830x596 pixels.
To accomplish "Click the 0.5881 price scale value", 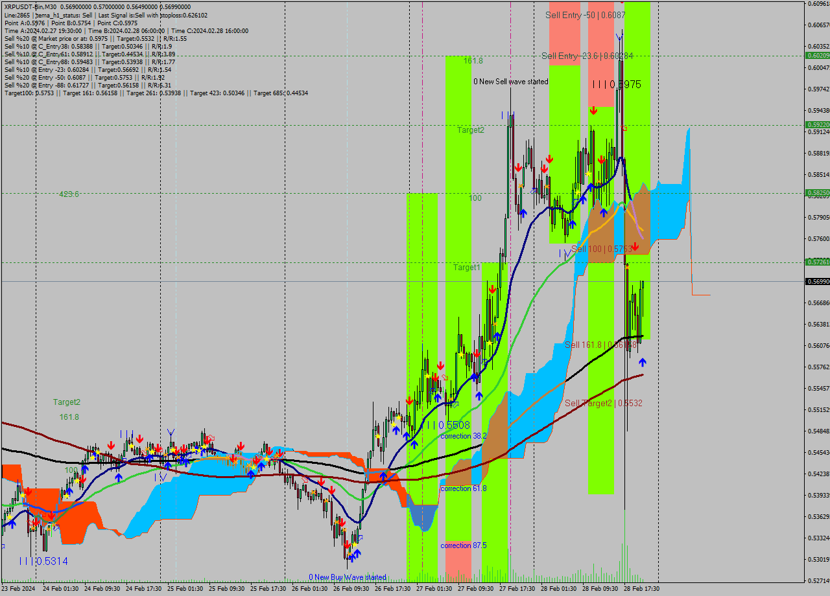I will coord(818,153).
